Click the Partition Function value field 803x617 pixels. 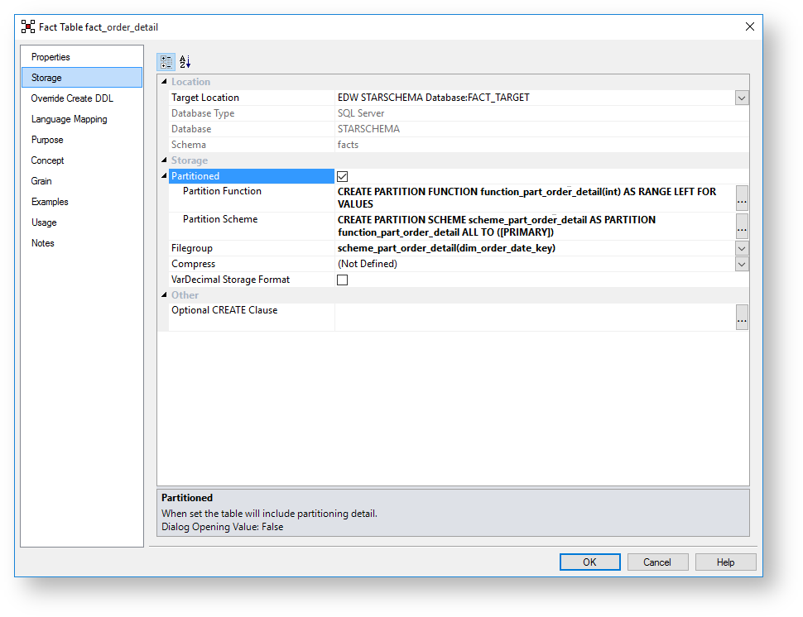click(x=535, y=198)
